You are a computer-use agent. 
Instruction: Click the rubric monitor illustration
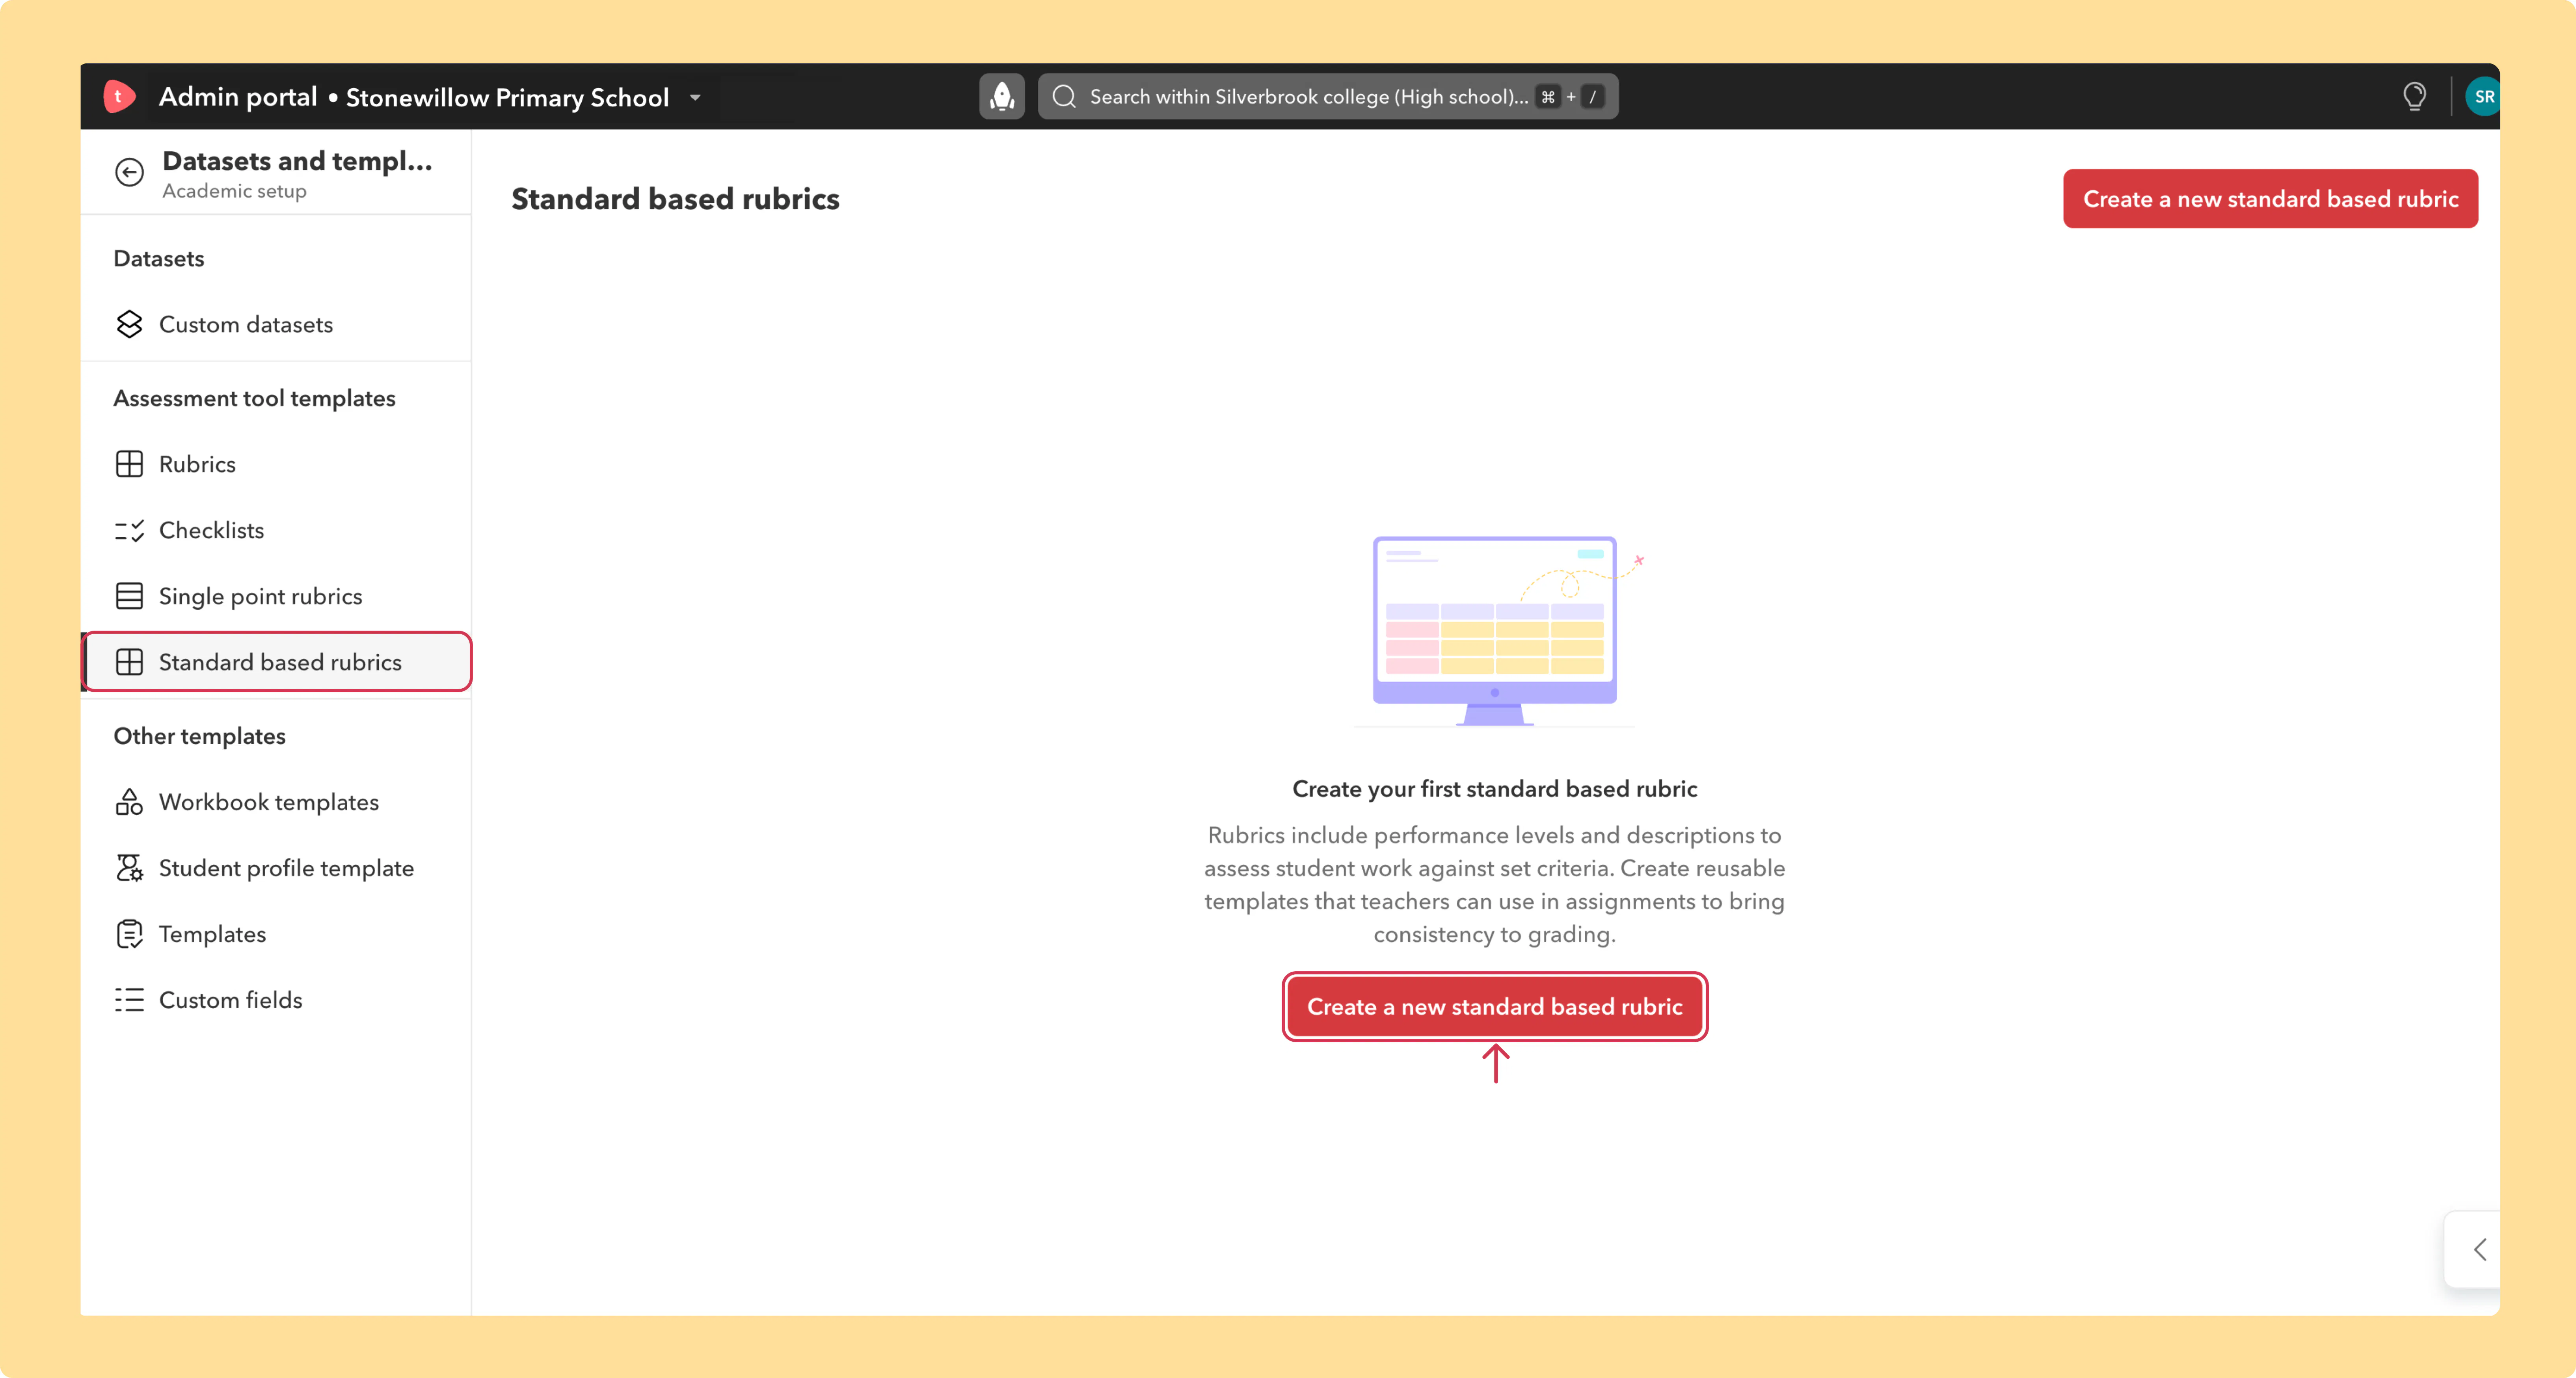click(x=1498, y=631)
